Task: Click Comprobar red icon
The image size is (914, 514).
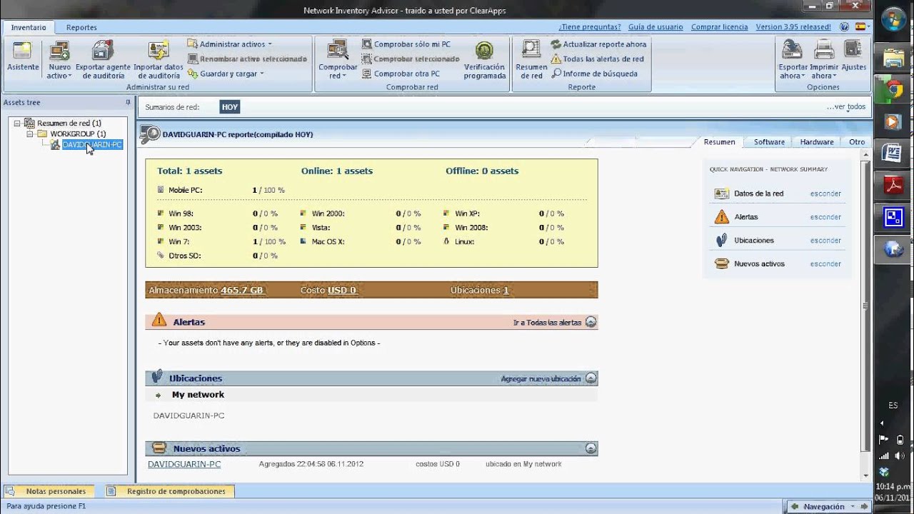Action: [338, 61]
